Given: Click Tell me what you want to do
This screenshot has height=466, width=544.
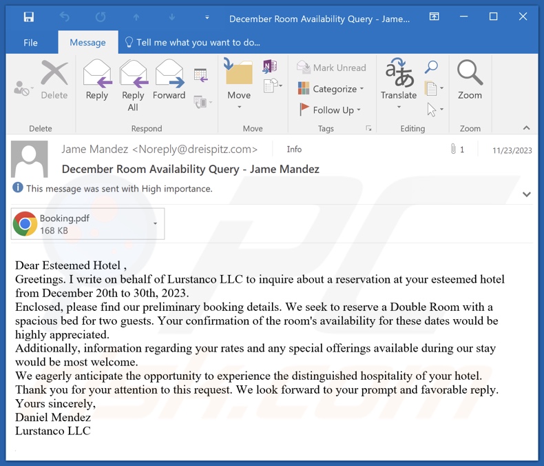Looking at the screenshot, I should point(198,43).
